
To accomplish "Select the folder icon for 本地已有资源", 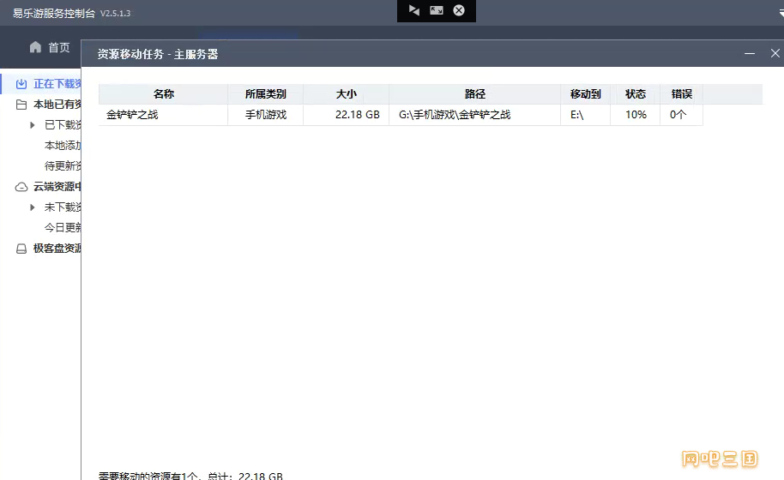I will pyautogui.click(x=21, y=105).
